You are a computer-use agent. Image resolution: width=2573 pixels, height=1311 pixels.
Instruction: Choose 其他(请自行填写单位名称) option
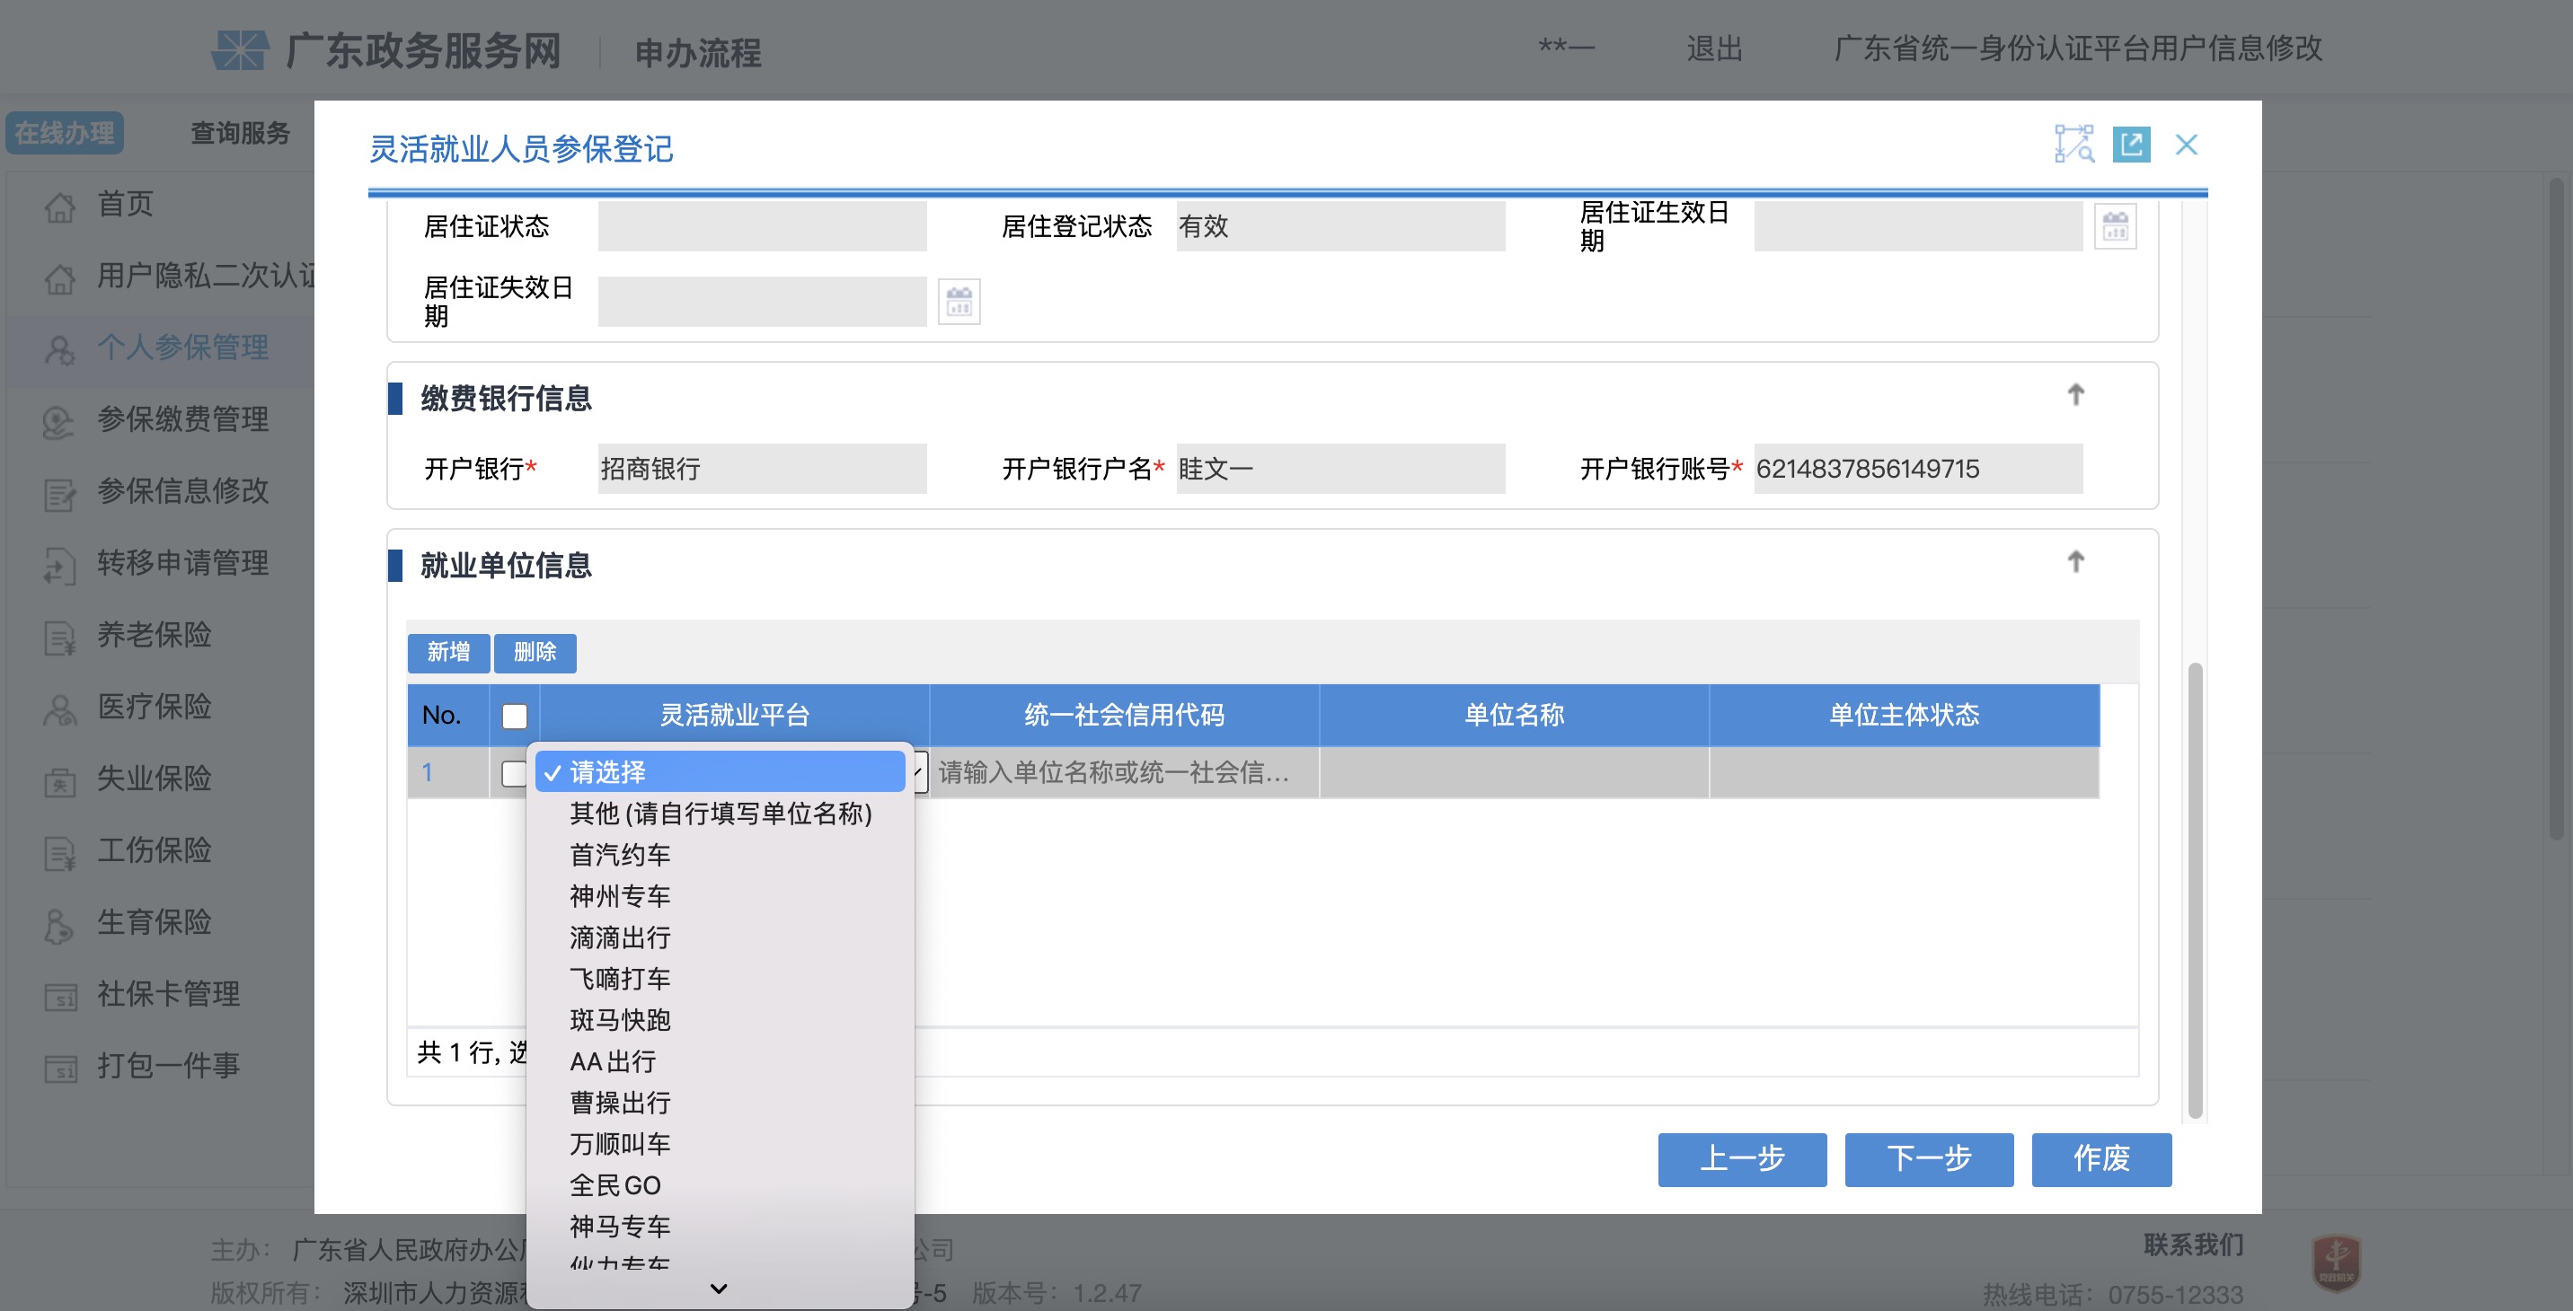(721, 814)
